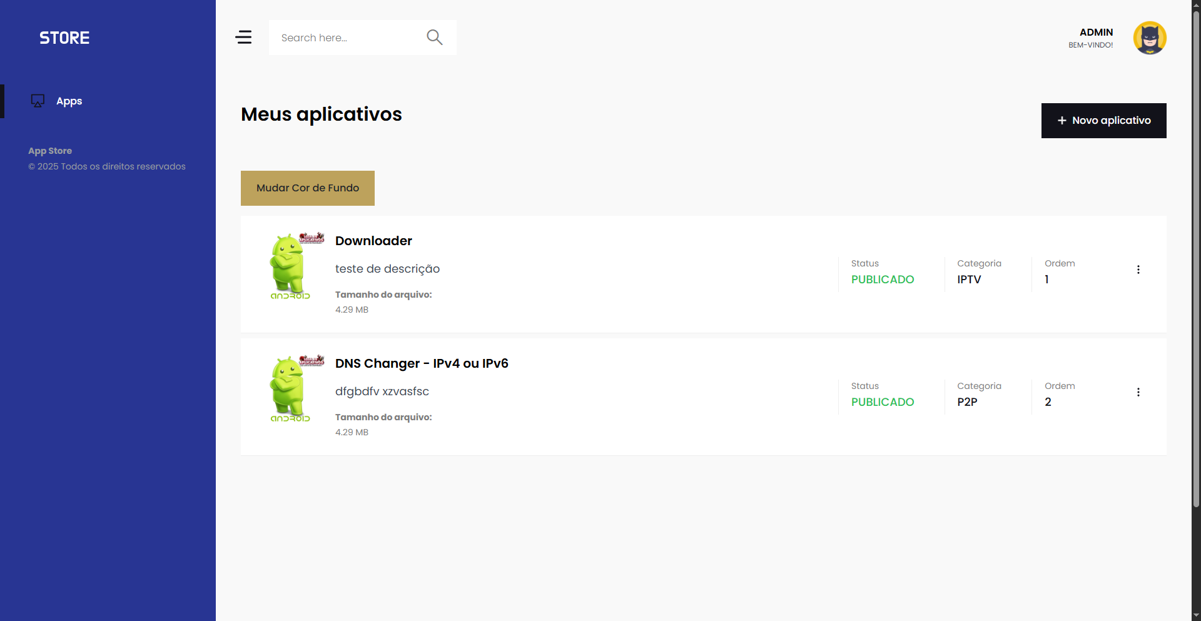Select Apps in the sidebar menu
This screenshot has width=1201, height=621.
(69, 101)
